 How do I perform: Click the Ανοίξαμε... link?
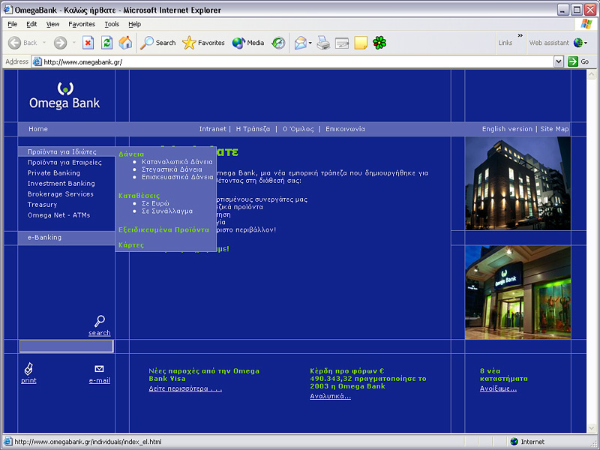(498, 388)
